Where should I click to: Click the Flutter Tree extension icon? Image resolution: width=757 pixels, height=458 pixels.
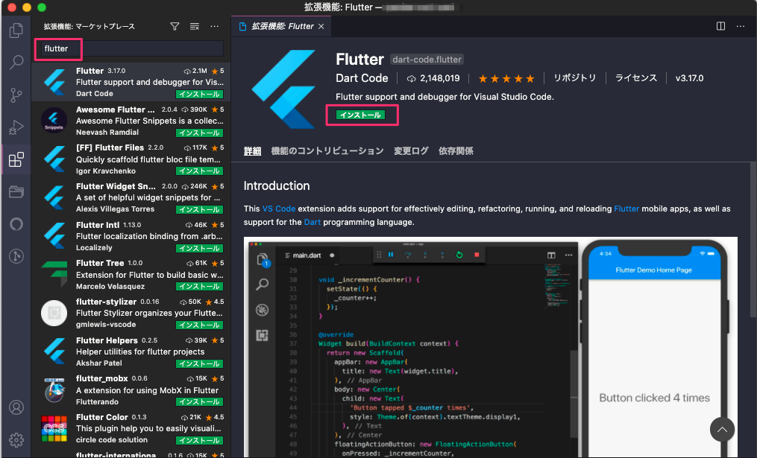coord(54,275)
